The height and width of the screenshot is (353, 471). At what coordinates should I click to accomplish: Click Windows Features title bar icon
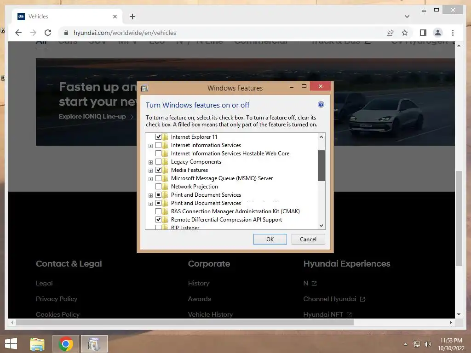tap(144, 88)
